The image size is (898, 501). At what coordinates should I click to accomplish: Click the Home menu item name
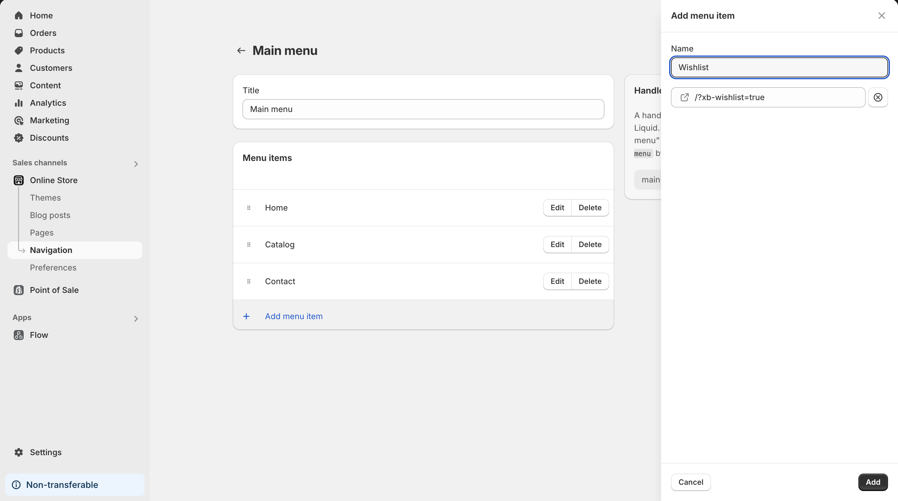point(276,207)
